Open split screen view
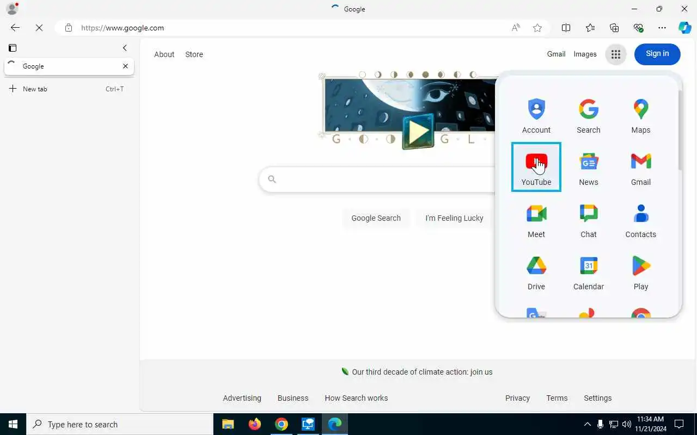 click(566, 28)
